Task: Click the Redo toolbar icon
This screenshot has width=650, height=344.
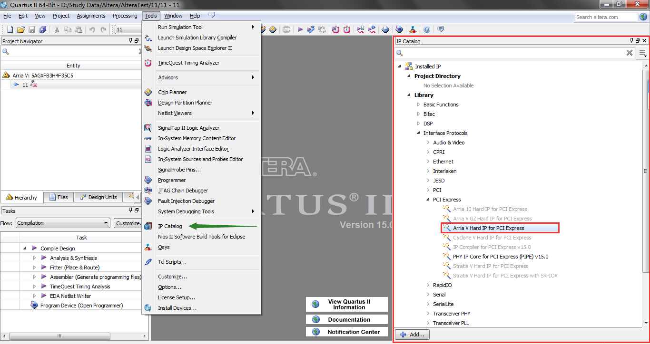Action: 104,29
